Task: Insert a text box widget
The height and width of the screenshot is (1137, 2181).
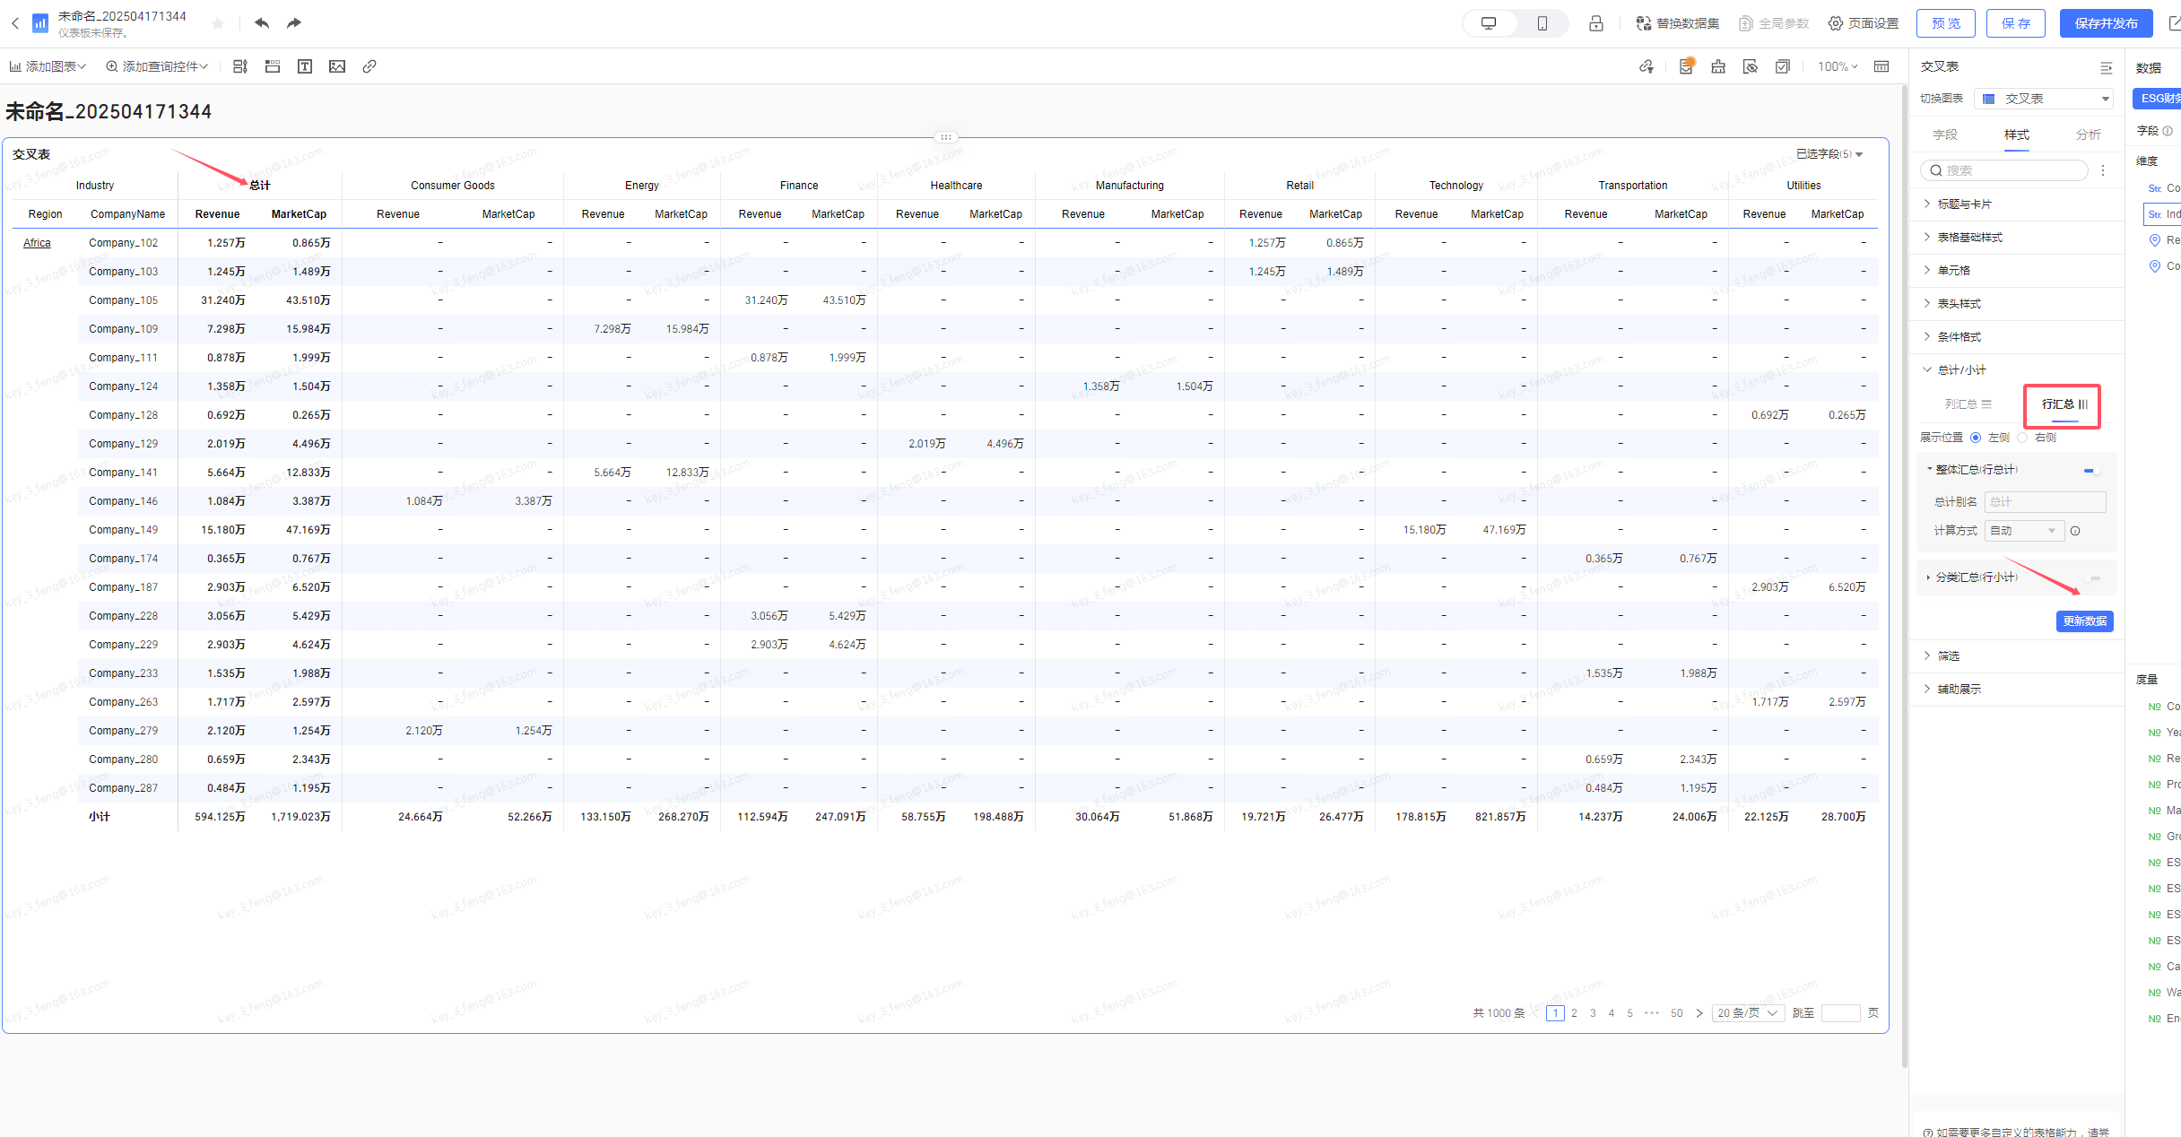Action: pos(305,66)
